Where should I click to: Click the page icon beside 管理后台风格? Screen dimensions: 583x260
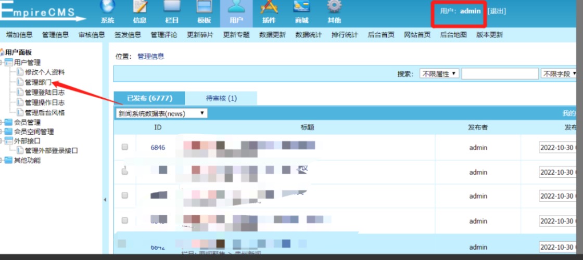pos(20,112)
